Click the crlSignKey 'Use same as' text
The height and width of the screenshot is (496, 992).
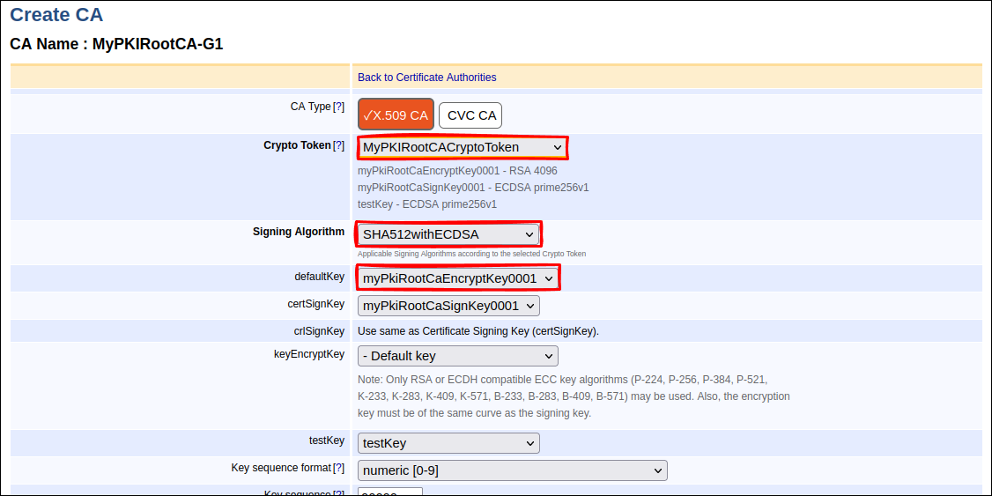(478, 331)
